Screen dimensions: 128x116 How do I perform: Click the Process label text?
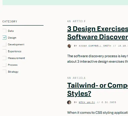13,65
